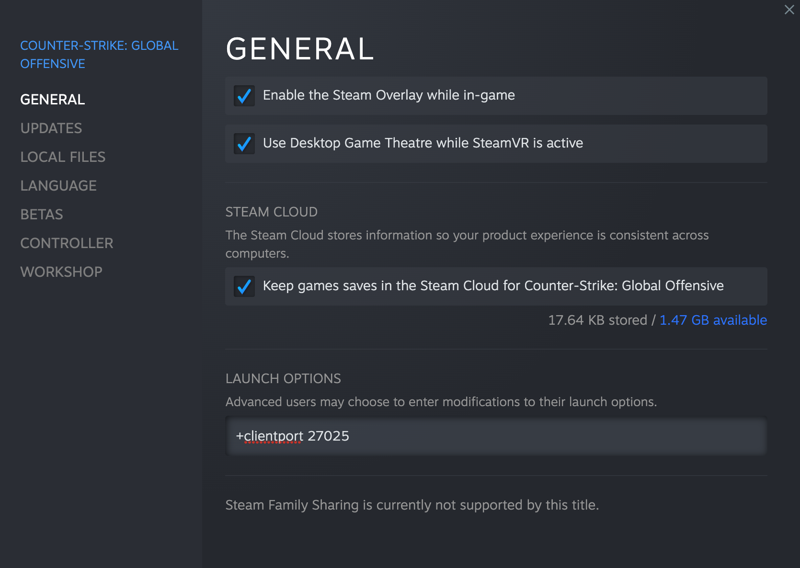Open the Workshop section
800x568 pixels.
tap(61, 272)
